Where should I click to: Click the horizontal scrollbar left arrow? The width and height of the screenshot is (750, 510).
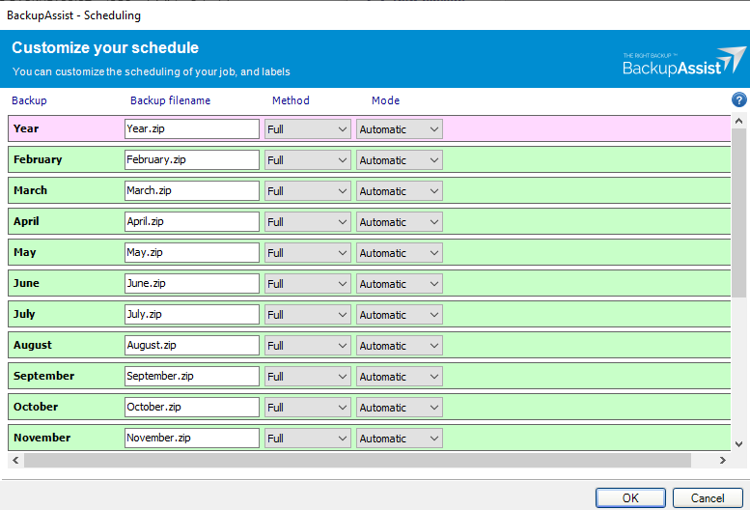click(x=15, y=462)
